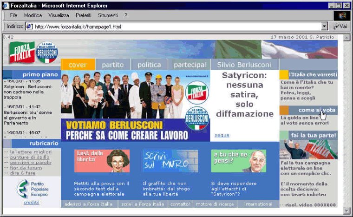The height and width of the screenshot is (217, 353).
Task: Open the Scrivi sul Muro banner
Action: click(x=170, y=161)
